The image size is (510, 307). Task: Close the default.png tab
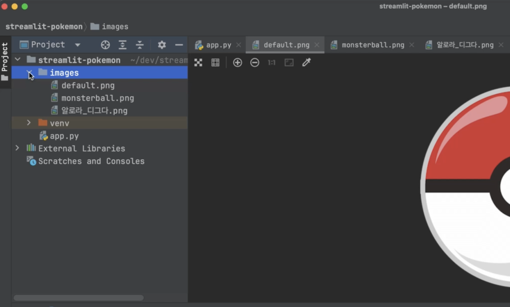coord(317,45)
